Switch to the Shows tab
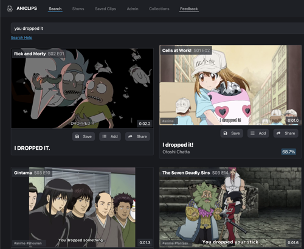304x249 pixels. (x=78, y=9)
